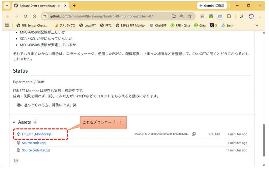This screenshot has height=171, width=269.
Task: Go to browser home page
Action: click(34, 16)
